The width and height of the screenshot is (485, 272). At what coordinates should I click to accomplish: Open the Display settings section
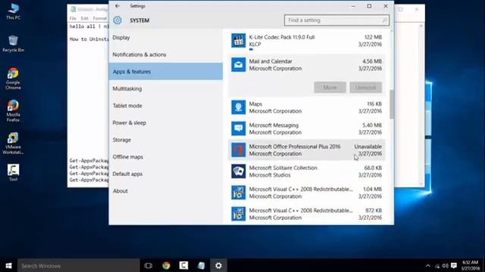click(166, 38)
